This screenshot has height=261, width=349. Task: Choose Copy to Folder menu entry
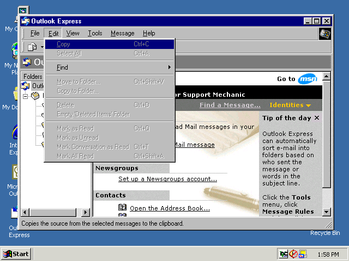coord(110,91)
